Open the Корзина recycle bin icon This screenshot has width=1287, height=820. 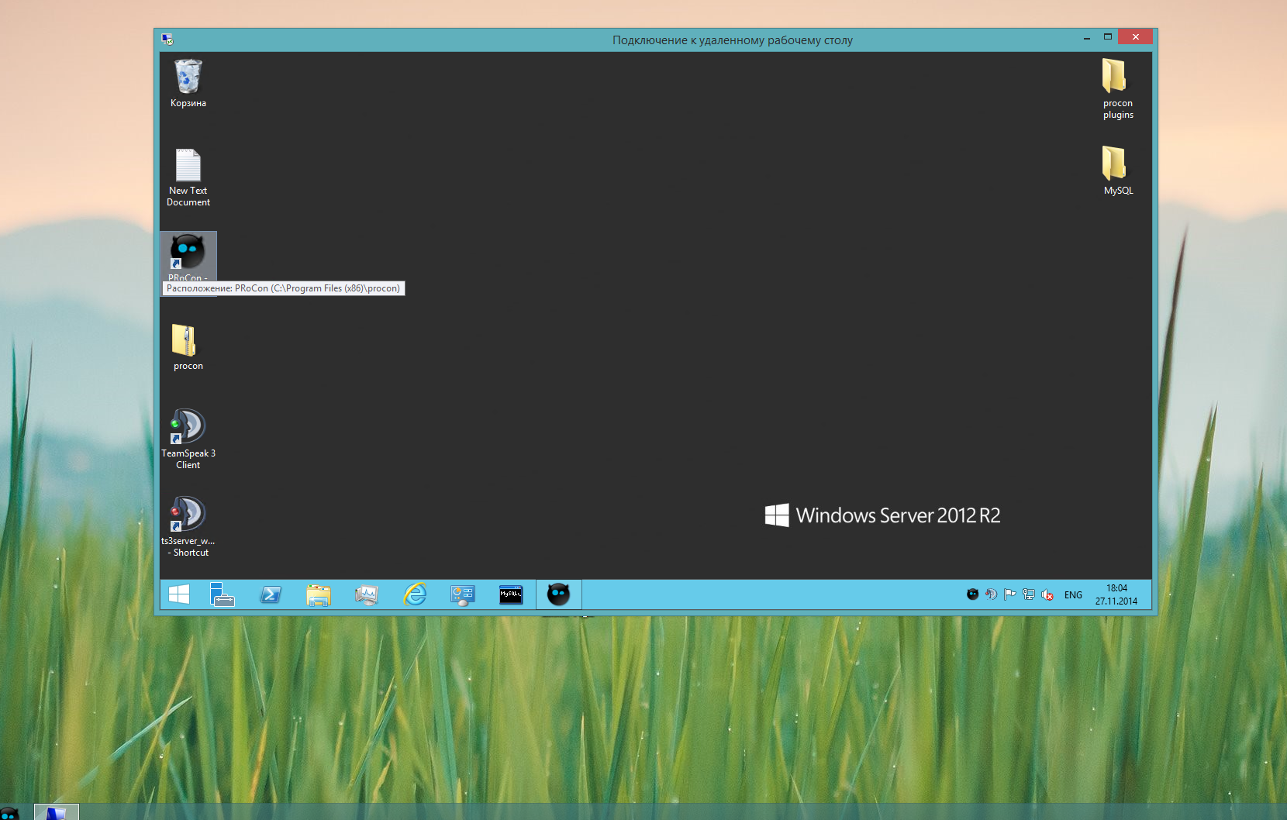pos(188,83)
